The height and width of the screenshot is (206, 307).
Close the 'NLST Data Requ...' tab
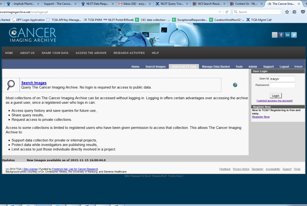coord(113,4)
